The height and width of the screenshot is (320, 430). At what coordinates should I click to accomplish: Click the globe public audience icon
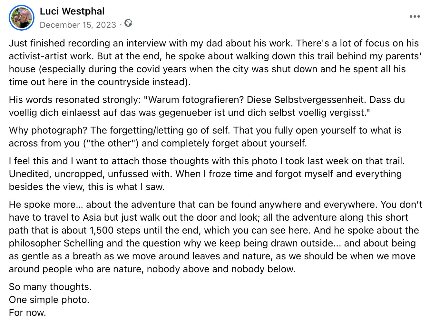click(128, 24)
